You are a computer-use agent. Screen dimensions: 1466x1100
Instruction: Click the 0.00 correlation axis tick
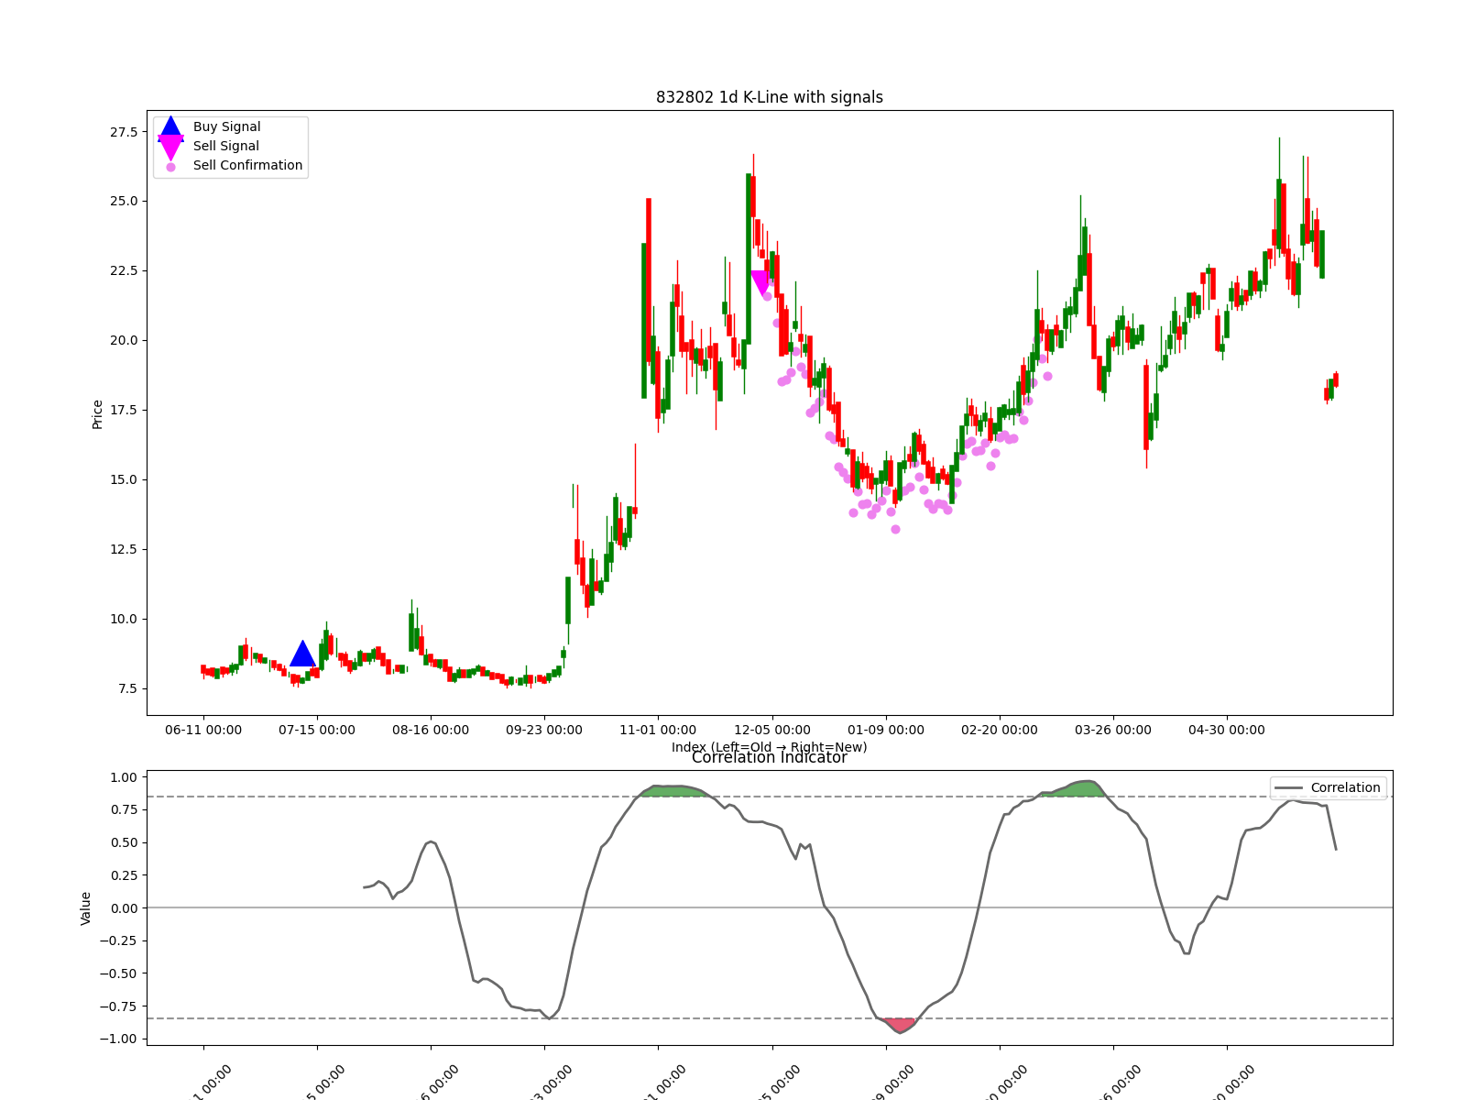[124, 908]
